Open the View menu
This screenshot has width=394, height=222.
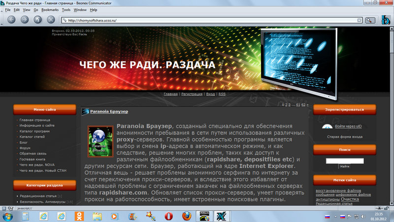point(27,10)
